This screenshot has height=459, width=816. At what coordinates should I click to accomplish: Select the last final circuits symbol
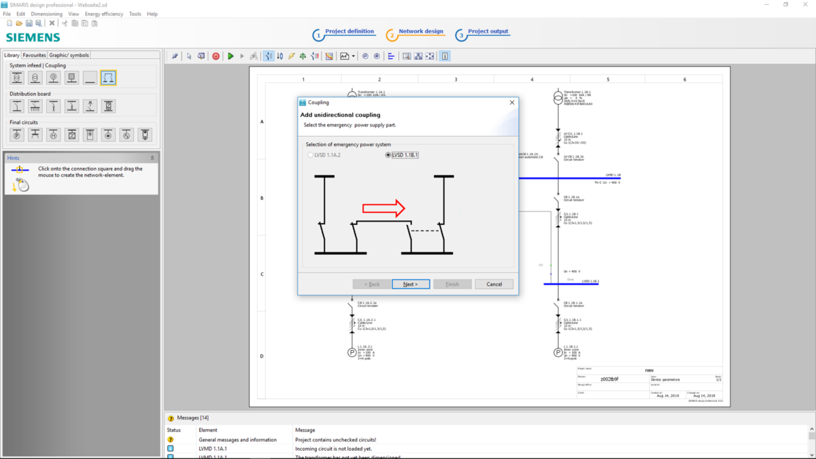click(x=145, y=135)
